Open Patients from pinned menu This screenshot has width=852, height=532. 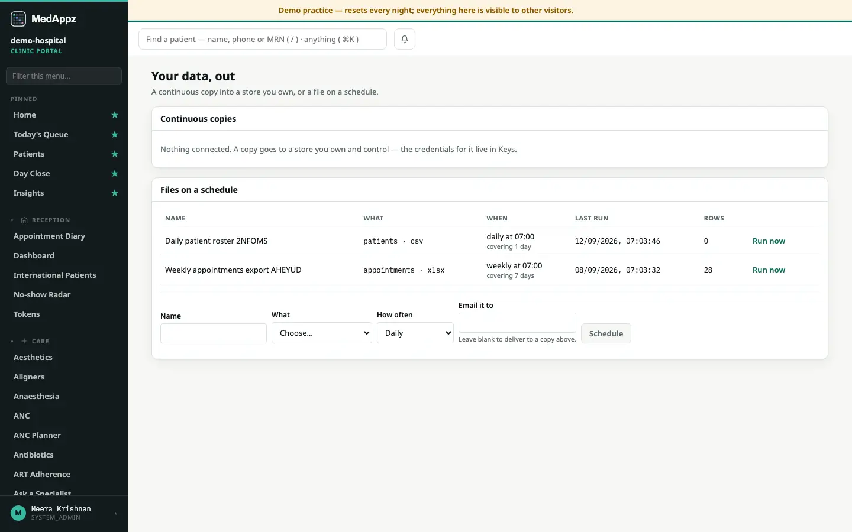coord(29,154)
